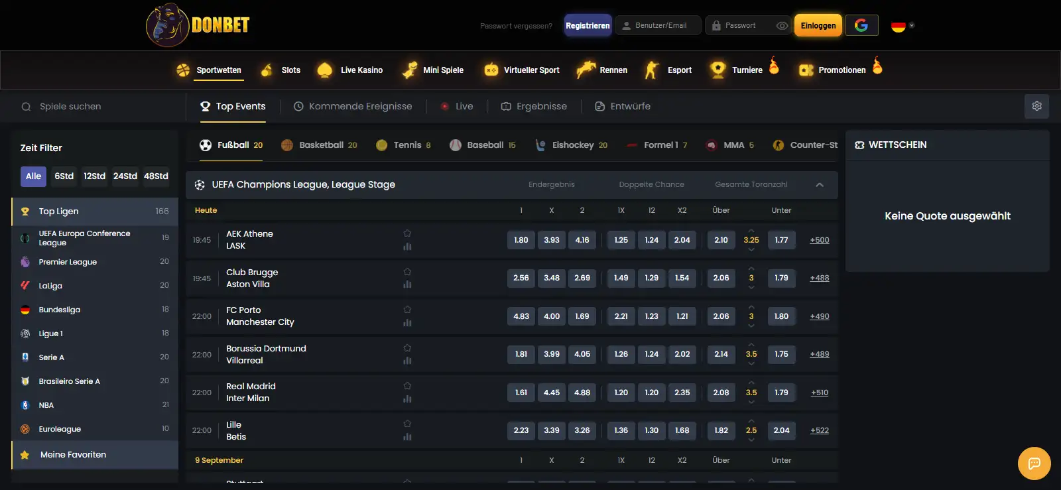
Task: Click the DONBET logo
Action: [198, 25]
